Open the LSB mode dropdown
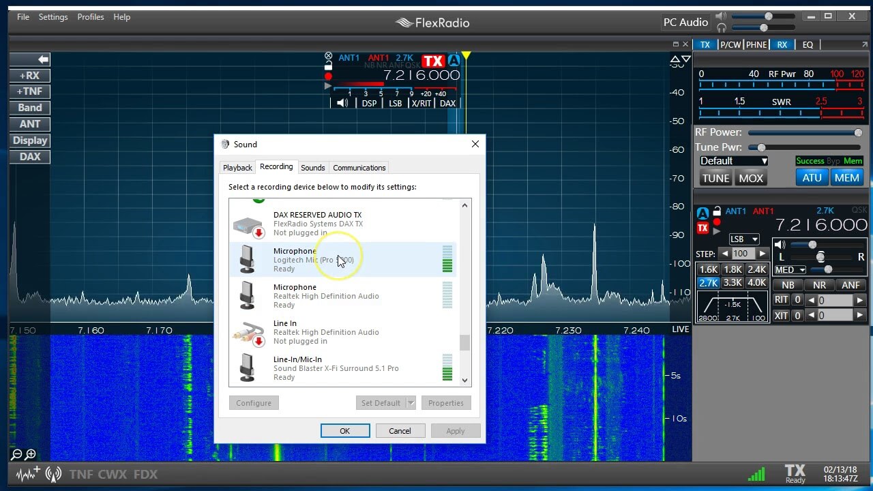The image size is (873, 491). [743, 239]
